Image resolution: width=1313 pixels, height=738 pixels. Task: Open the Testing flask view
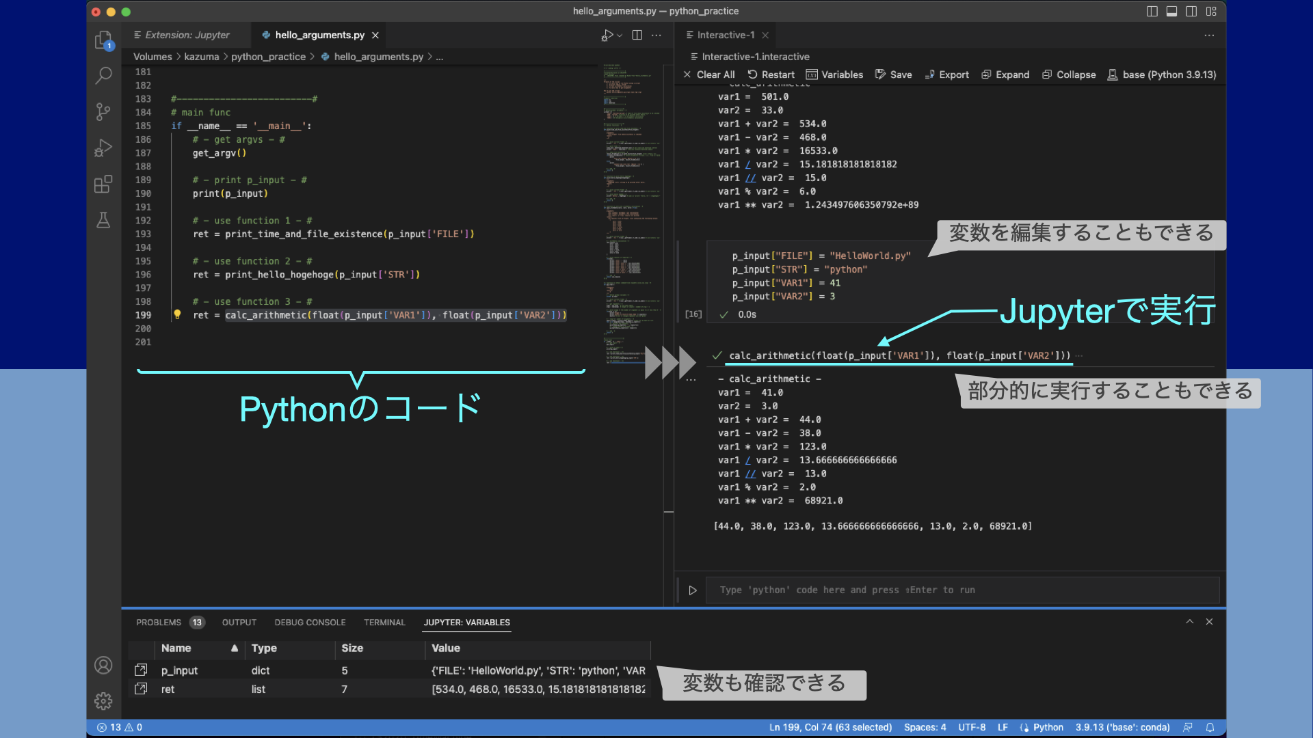click(x=103, y=220)
